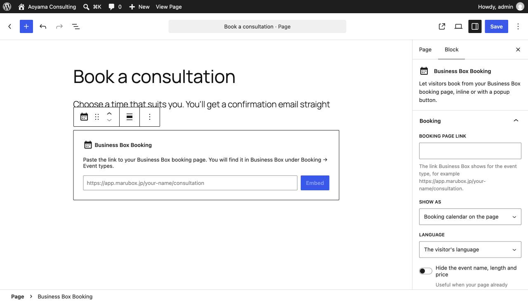The width and height of the screenshot is (528, 303).
Task: Open the Aoyama Consulting site home
Action: (47, 7)
